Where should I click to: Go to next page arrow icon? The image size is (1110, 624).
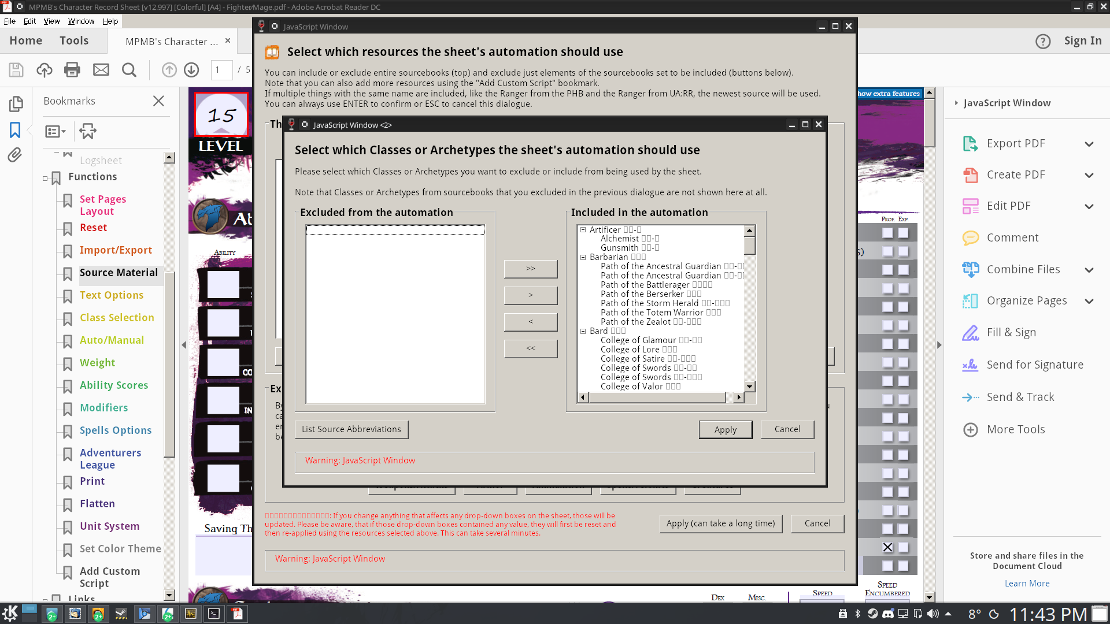click(x=191, y=70)
